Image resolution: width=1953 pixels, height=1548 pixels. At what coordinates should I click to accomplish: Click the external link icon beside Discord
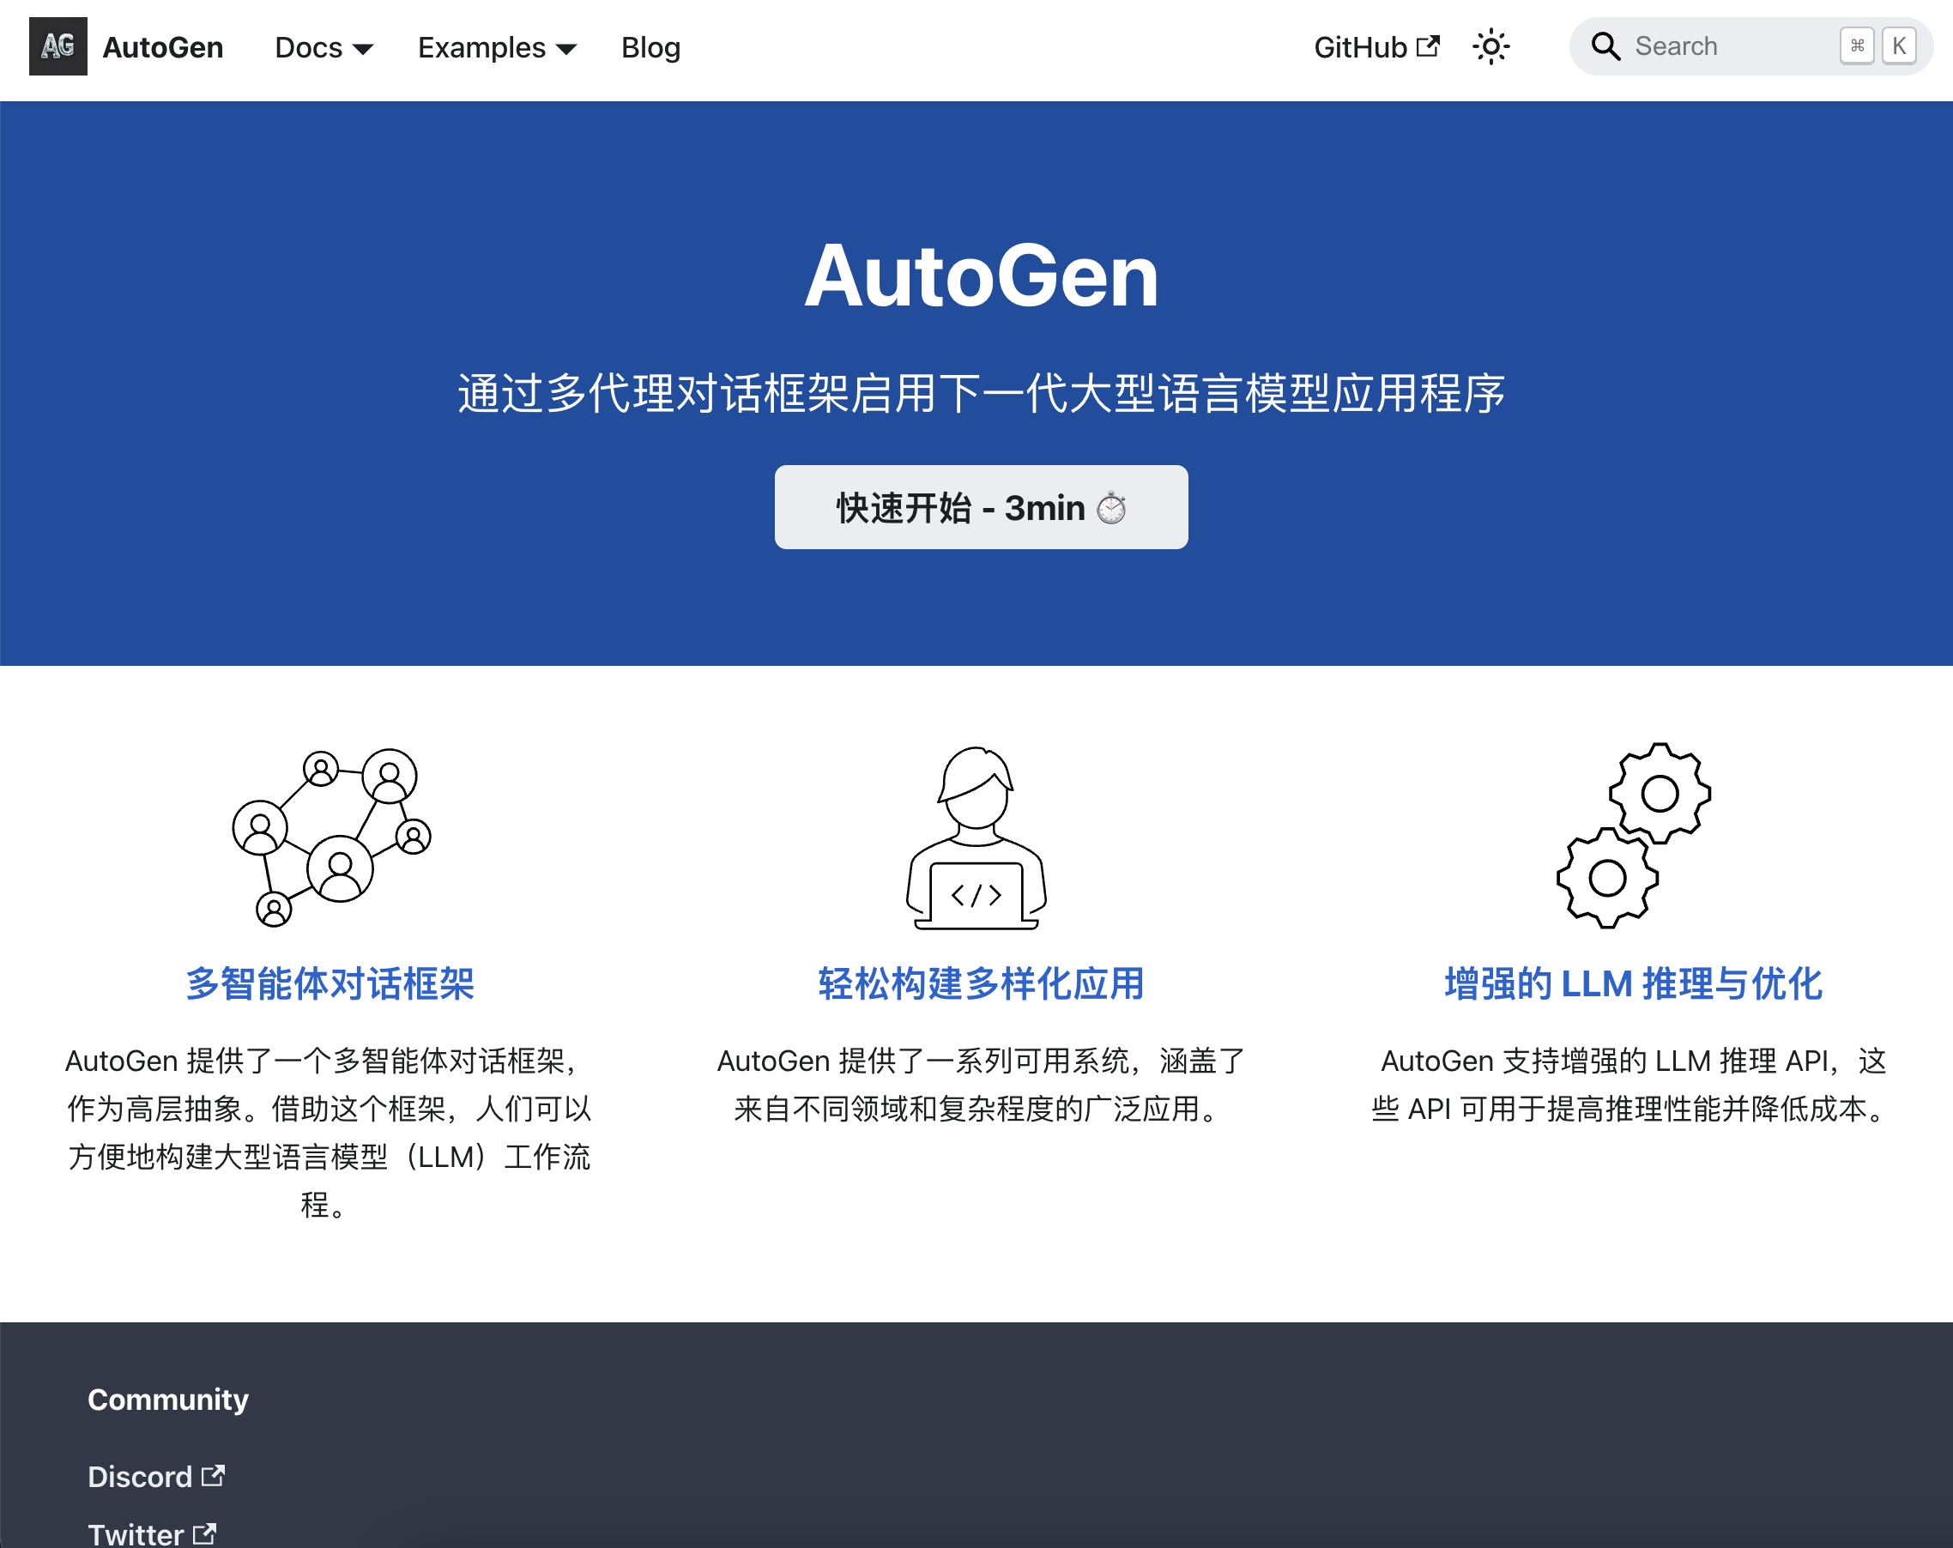[x=212, y=1476]
